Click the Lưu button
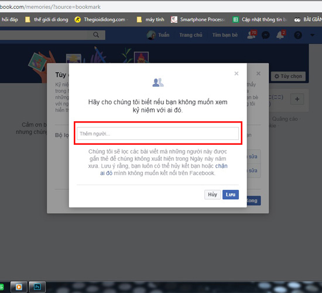 coord(231,195)
